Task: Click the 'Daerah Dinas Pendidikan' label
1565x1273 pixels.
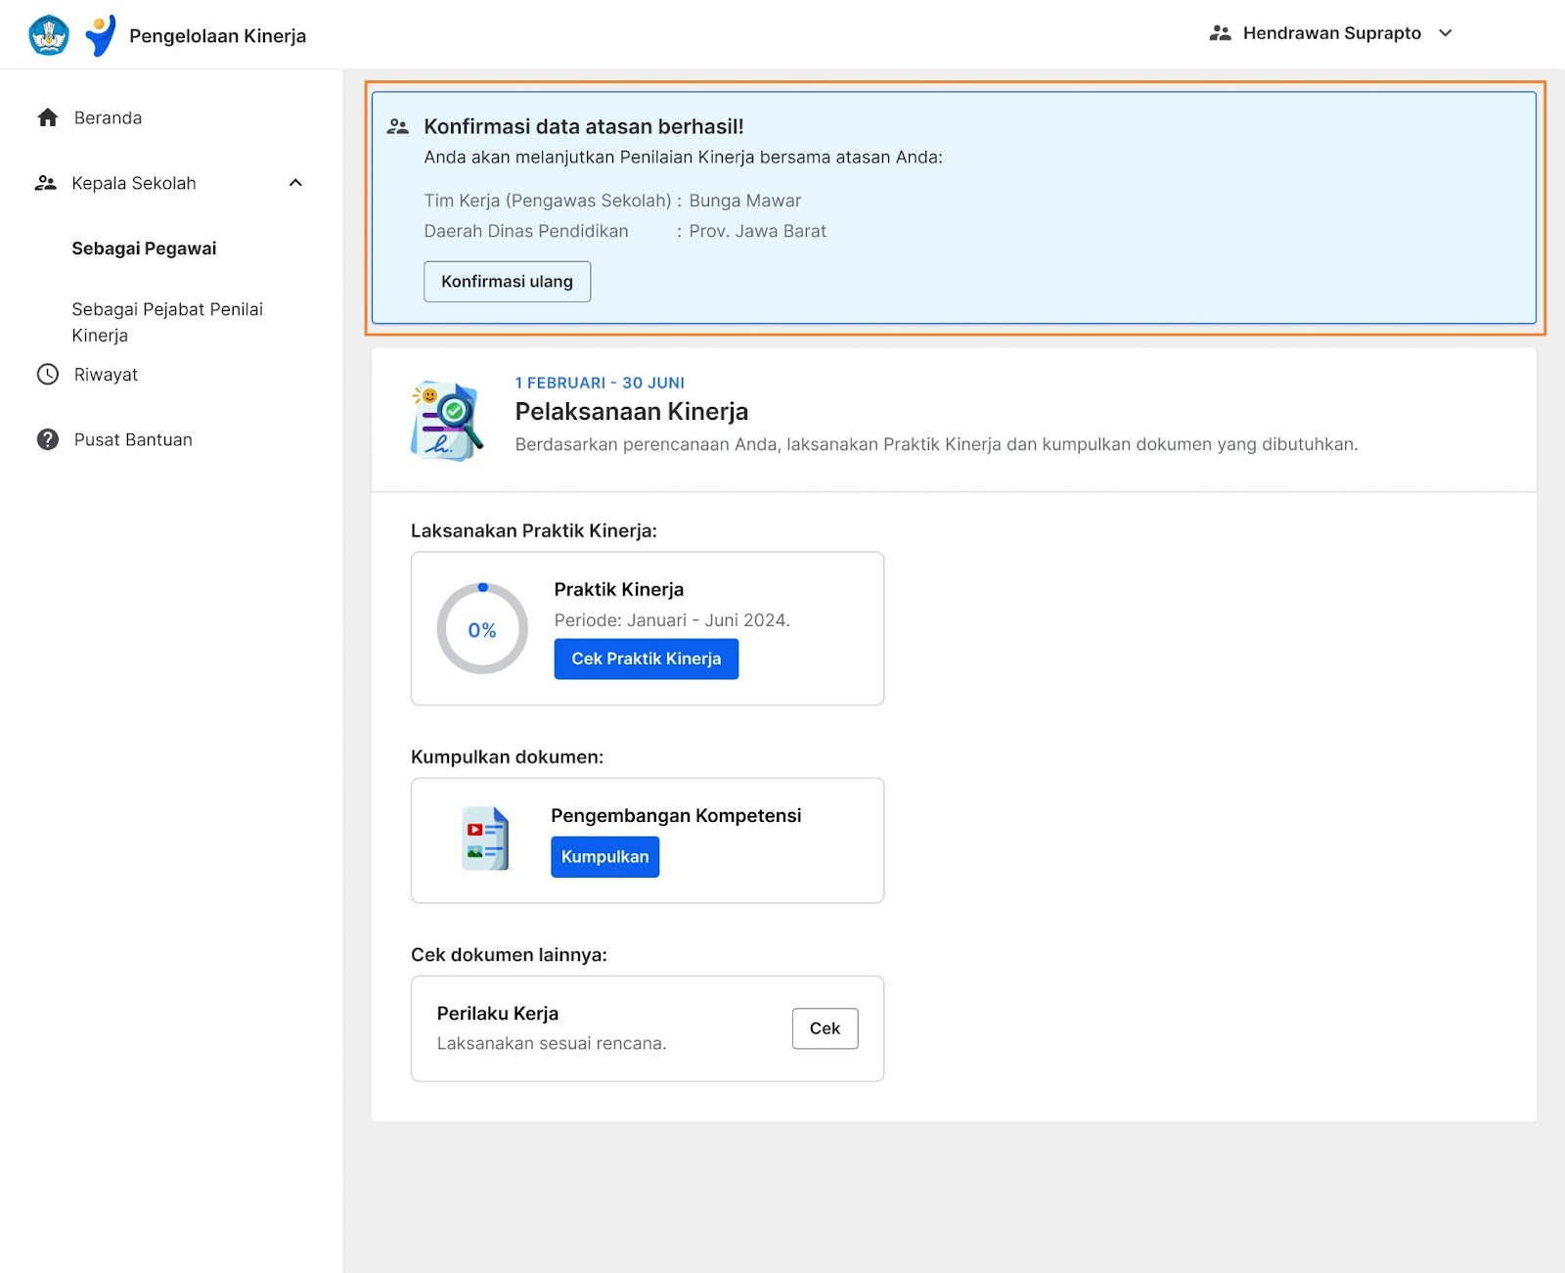Action: [x=526, y=231]
